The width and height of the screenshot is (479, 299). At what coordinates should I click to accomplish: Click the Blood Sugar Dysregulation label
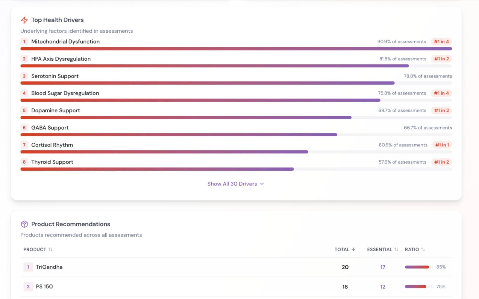(65, 93)
